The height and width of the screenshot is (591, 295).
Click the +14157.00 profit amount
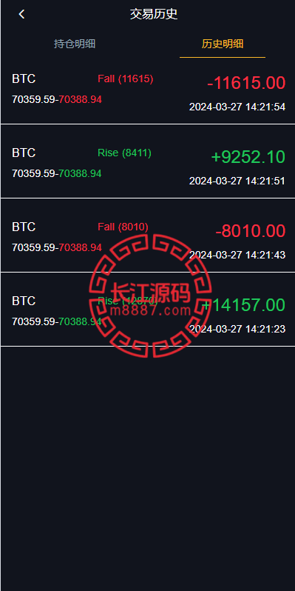click(243, 304)
